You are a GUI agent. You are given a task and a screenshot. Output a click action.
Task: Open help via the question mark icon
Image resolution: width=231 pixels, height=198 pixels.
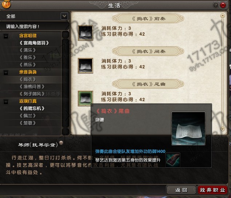(215, 5)
